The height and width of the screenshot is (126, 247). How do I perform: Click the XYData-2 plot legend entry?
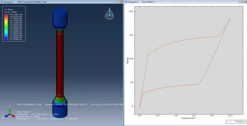(x=236, y=121)
